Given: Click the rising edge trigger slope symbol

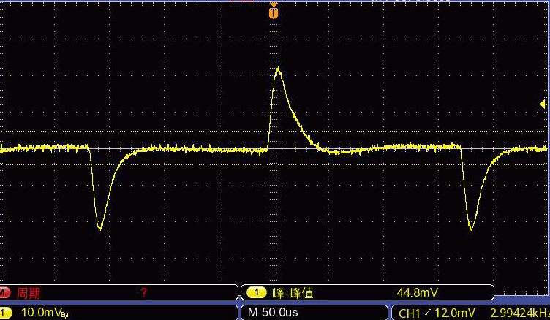Looking at the screenshot, I should (426, 312).
